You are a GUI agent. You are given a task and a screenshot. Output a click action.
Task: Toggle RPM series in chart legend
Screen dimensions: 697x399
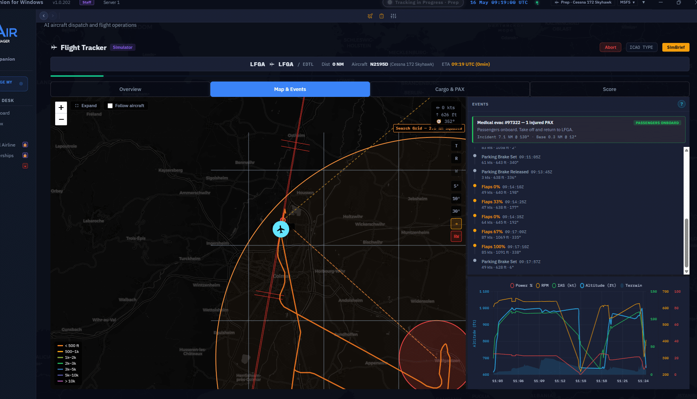pyautogui.click(x=542, y=286)
